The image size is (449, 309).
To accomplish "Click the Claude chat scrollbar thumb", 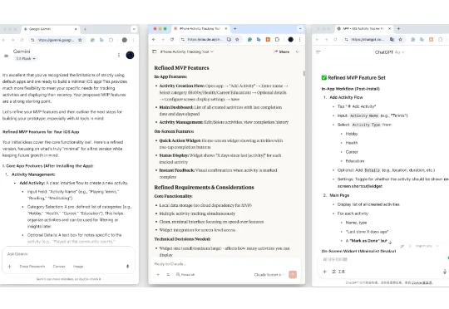I will pos(303,74).
